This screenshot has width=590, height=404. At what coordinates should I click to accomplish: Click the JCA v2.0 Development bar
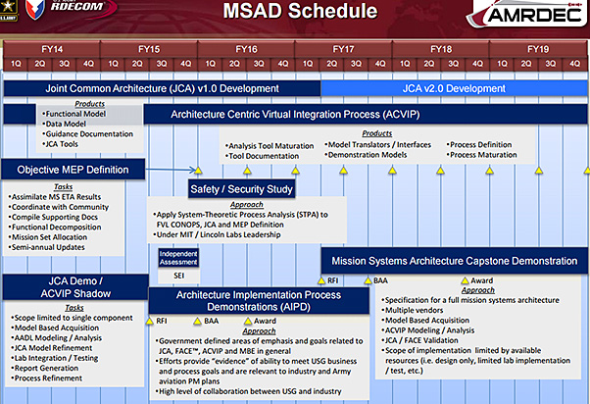454,88
